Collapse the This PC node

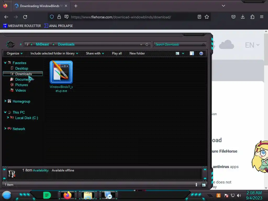[x=5, y=112]
